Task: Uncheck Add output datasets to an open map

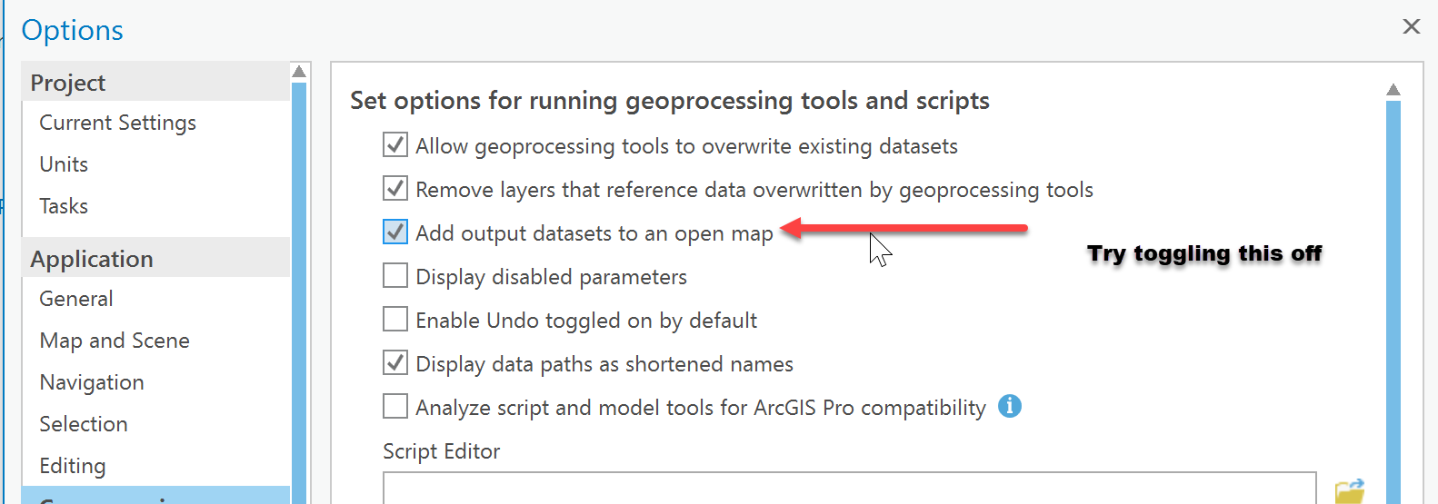Action: [x=395, y=232]
